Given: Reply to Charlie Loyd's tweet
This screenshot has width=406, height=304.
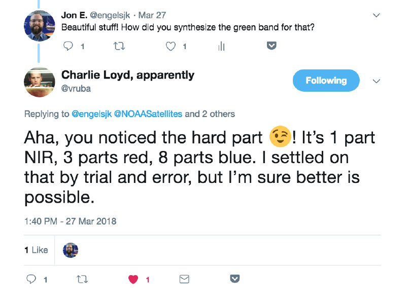Looking at the screenshot, I should (31, 279).
